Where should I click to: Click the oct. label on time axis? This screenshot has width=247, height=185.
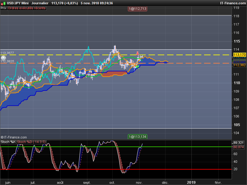click(112, 183)
